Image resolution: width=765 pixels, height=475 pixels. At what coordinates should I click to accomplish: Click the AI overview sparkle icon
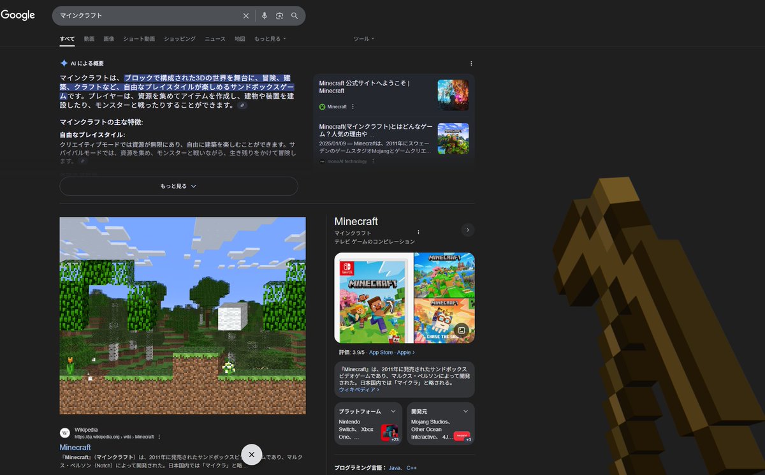click(64, 63)
